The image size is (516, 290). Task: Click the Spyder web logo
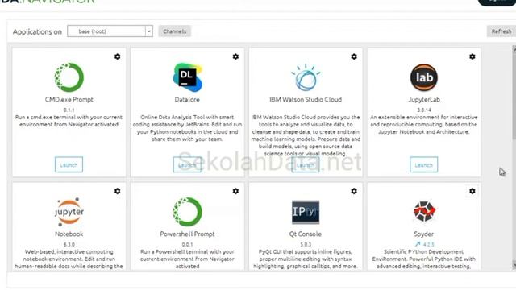point(424,212)
